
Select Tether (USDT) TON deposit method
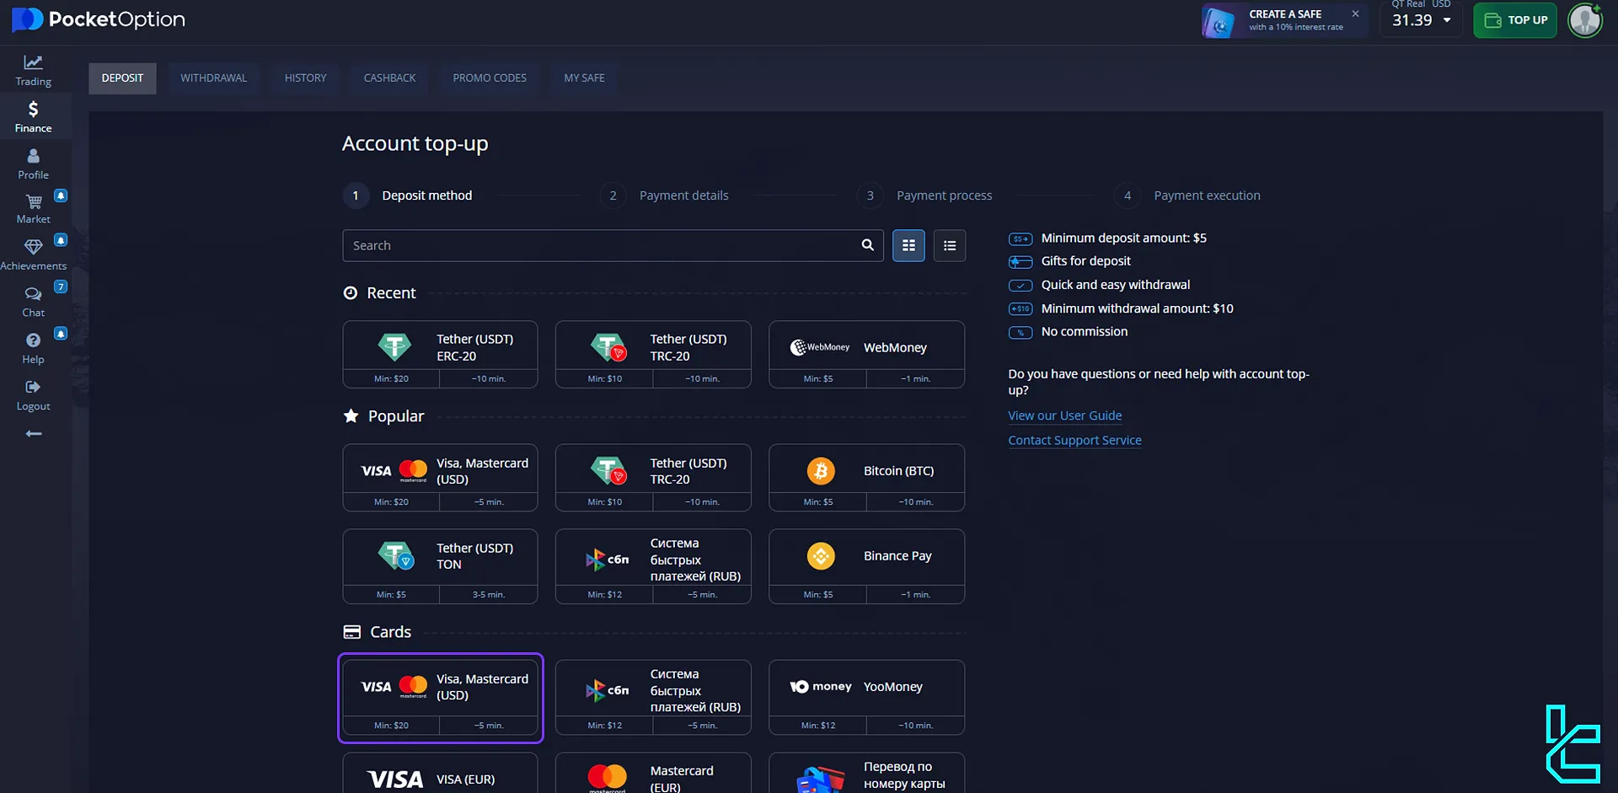tap(440, 566)
